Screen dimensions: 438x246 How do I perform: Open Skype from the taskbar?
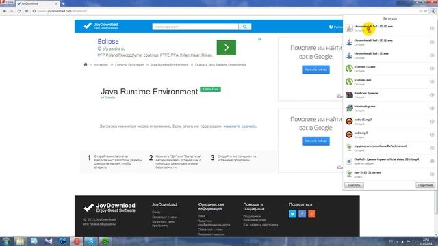click(x=91, y=241)
